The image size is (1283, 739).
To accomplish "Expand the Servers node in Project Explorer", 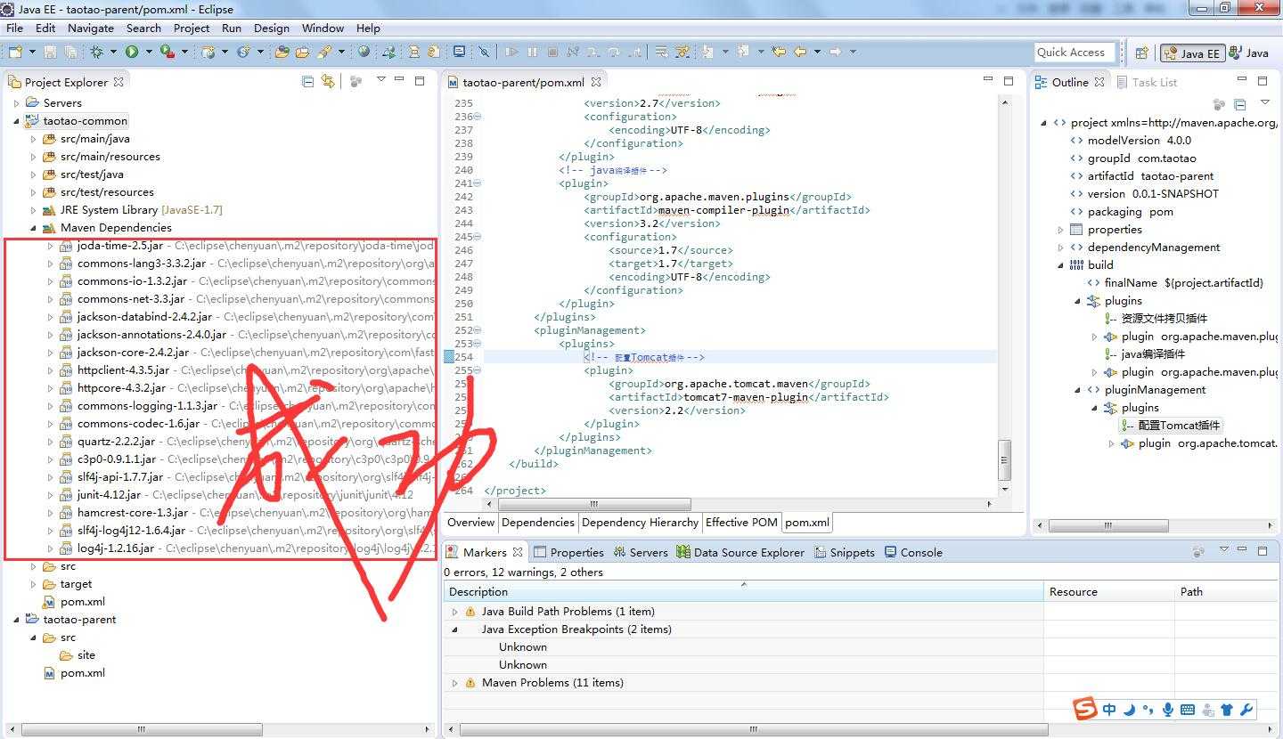I will click(16, 103).
